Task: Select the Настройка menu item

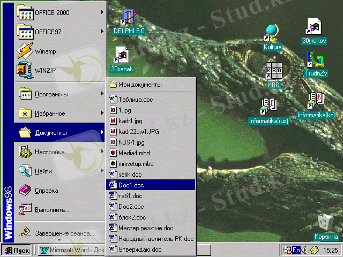Action: pos(59,152)
